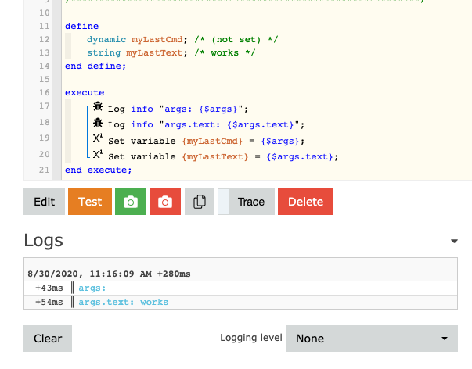Click the +43ms log time offset
The height and width of the screenshot is (369, 472).
click(49, 288)
